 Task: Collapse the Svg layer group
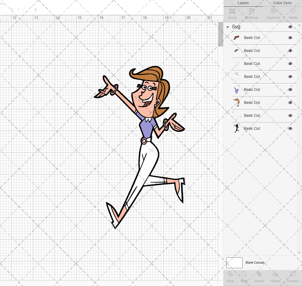pyautogui.click(x=228, y=27)
